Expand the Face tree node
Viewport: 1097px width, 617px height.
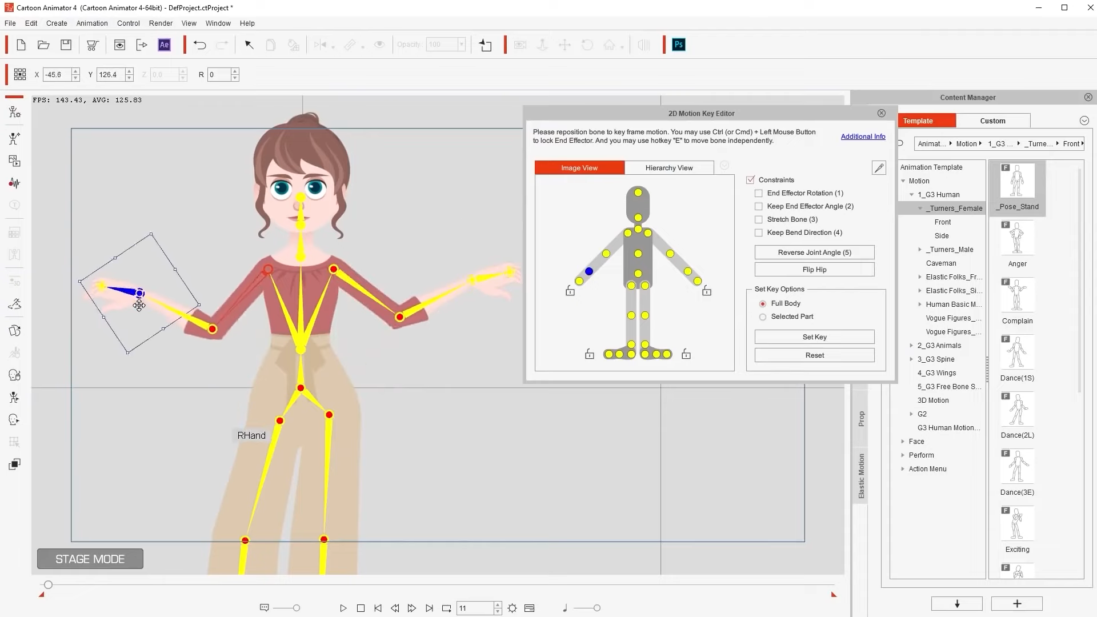903,442
